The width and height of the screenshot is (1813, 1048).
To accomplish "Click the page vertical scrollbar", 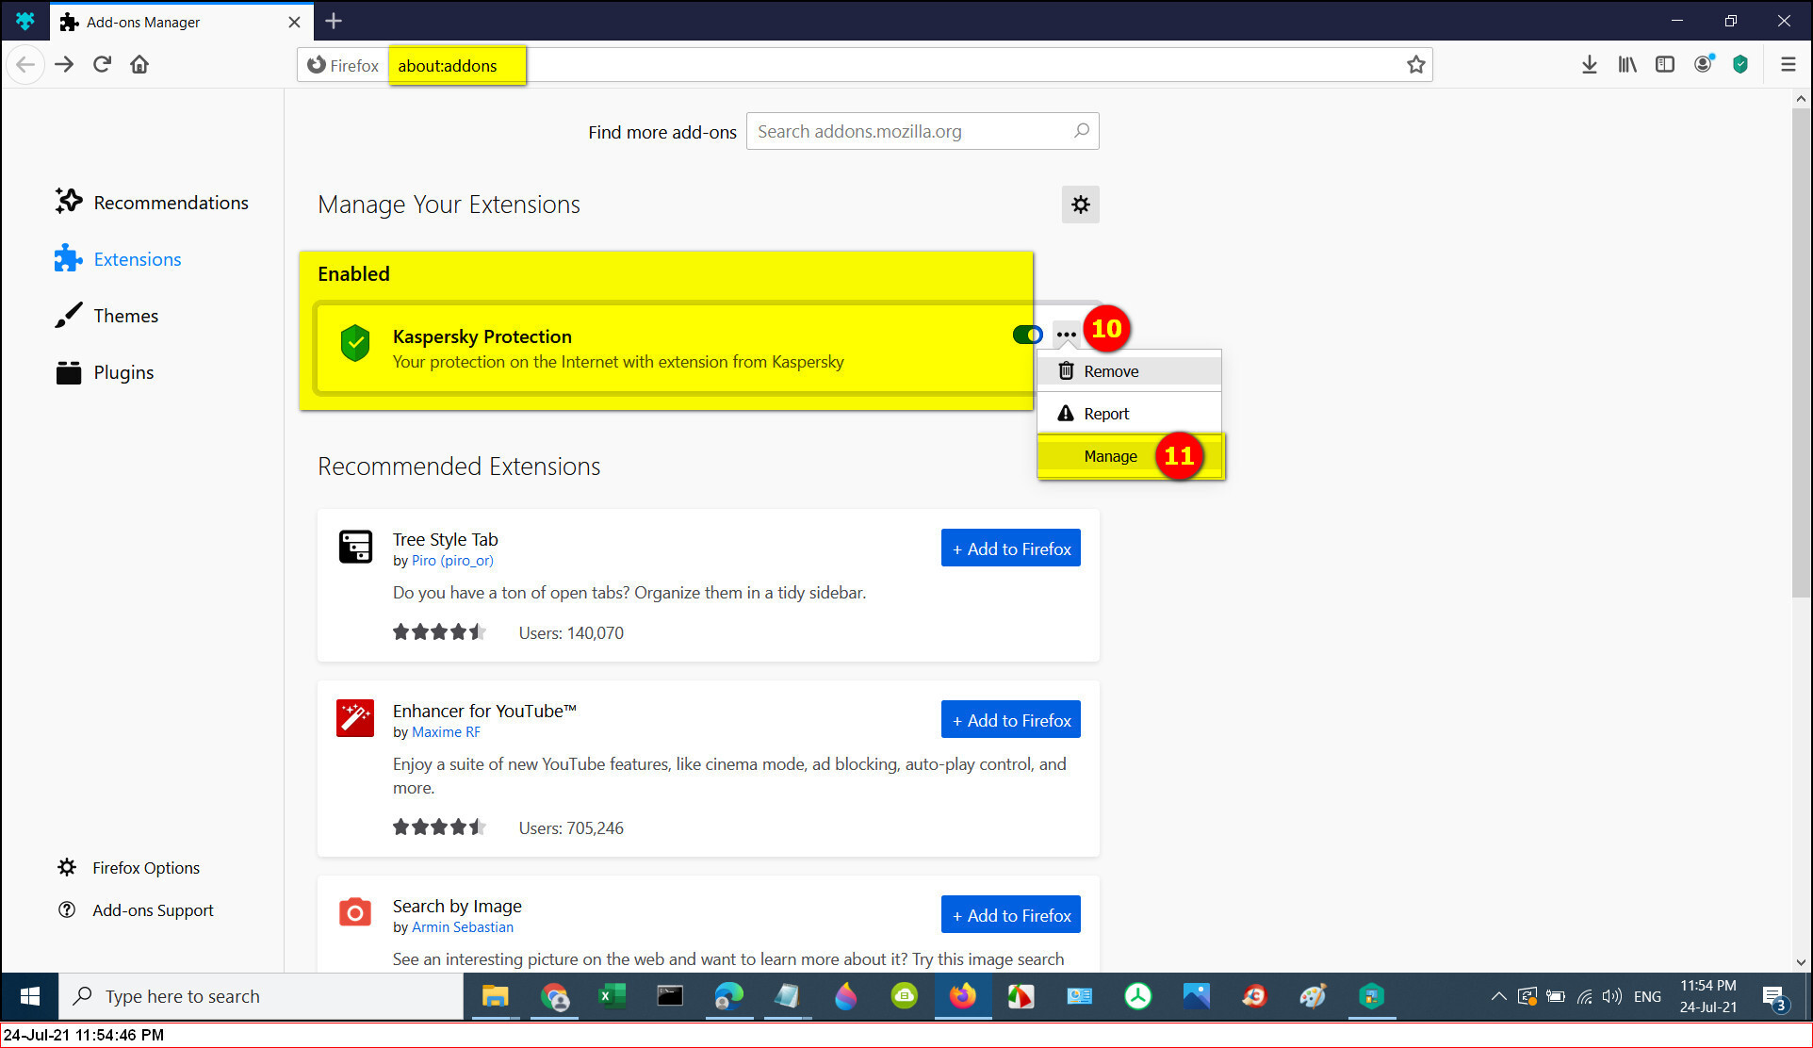I will tap(1801, 352).
